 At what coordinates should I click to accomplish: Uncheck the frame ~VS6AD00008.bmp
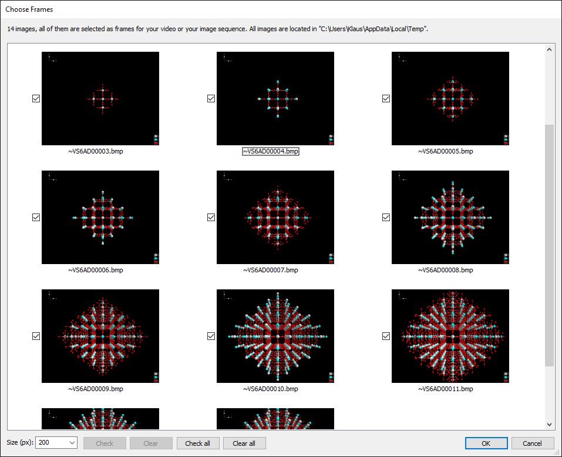386,217
